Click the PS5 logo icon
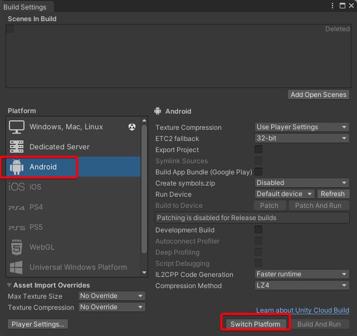The width and height of the screenshot is (357, 336). 17,227
